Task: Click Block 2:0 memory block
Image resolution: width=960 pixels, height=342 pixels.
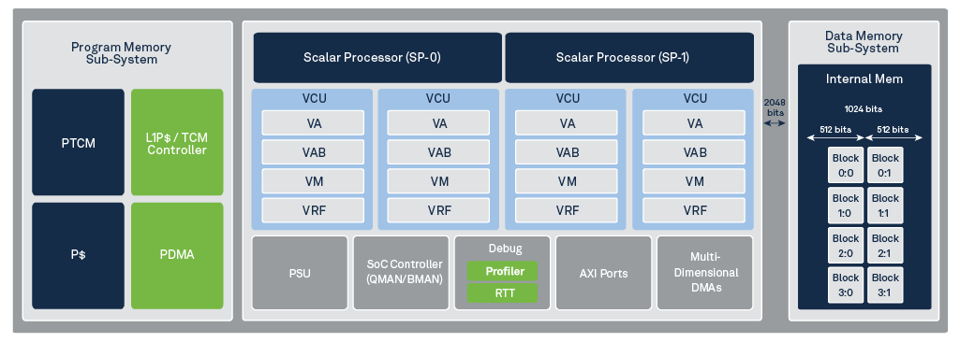Action: coord(846,246)
